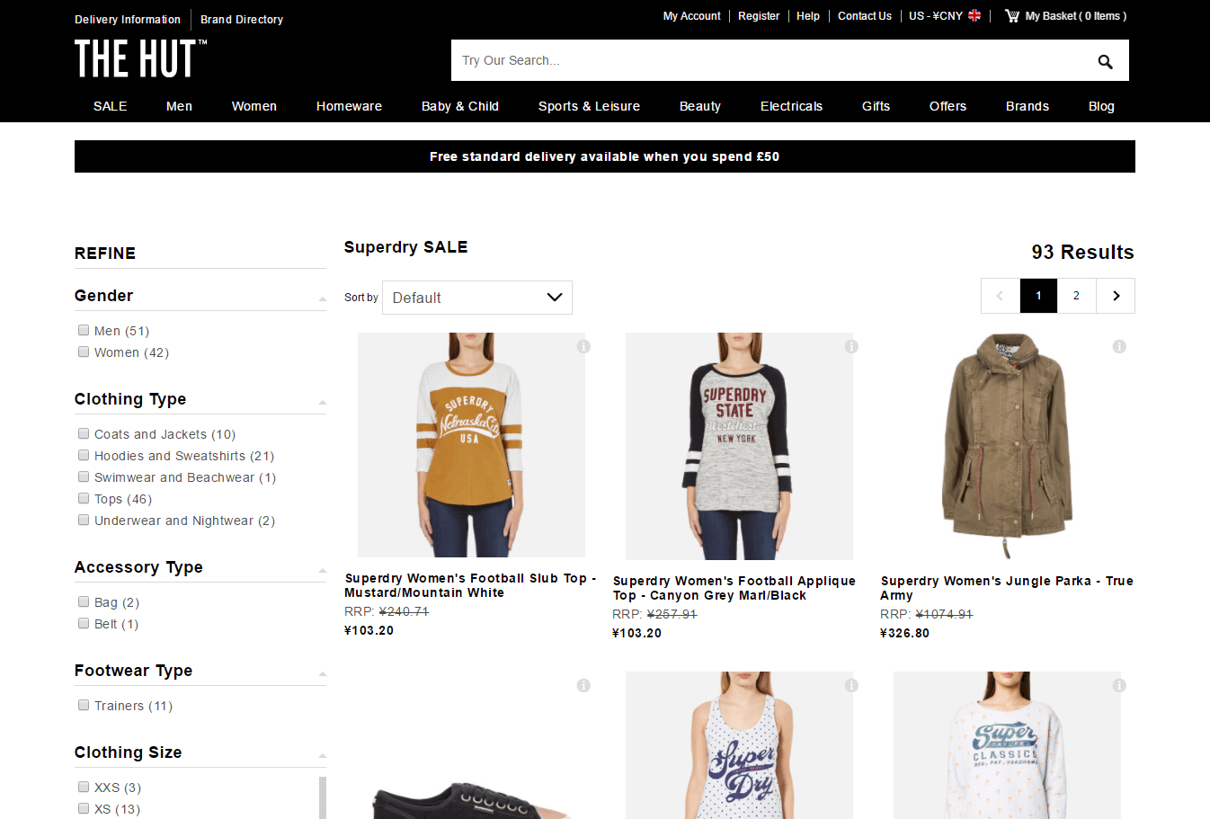Click the Clothing Size list scrollbar
Viewport: 1210px width, 819px height.
(x=323, y=797)
